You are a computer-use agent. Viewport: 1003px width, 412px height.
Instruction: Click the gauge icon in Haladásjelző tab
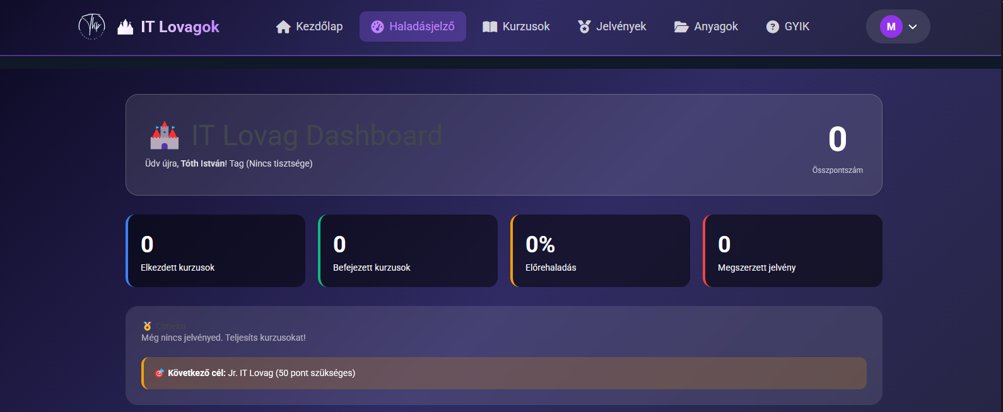[377, 26]
